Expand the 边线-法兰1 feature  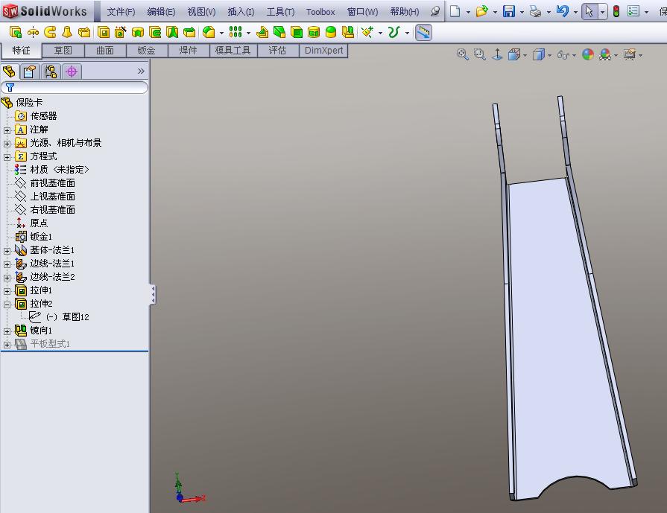[7, 264]
